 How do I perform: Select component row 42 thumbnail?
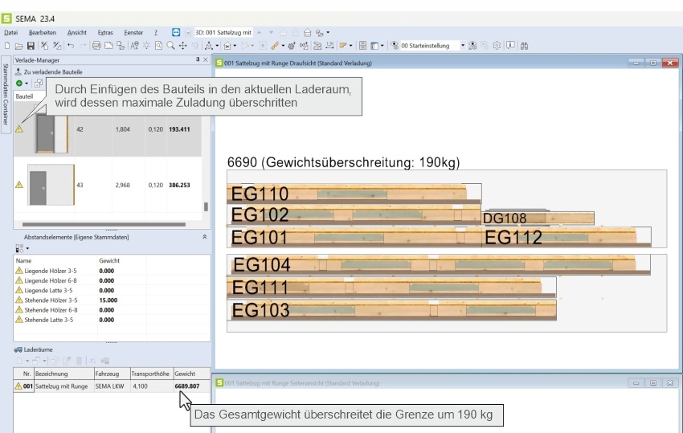(x=51, y=134)
